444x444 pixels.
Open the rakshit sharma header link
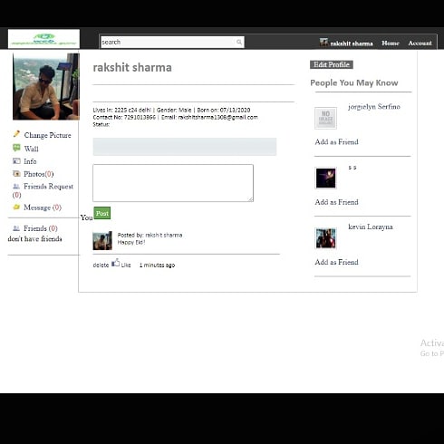(352, 43)
